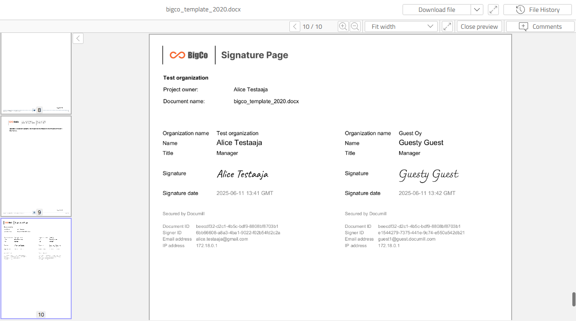Select page 8 thumbnail
This screenshot has width=576, height=321.
click(x=36, y=73)
